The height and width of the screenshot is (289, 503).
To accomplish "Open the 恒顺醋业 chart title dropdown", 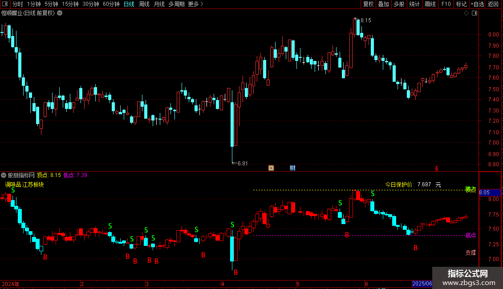I will point(60,13).
